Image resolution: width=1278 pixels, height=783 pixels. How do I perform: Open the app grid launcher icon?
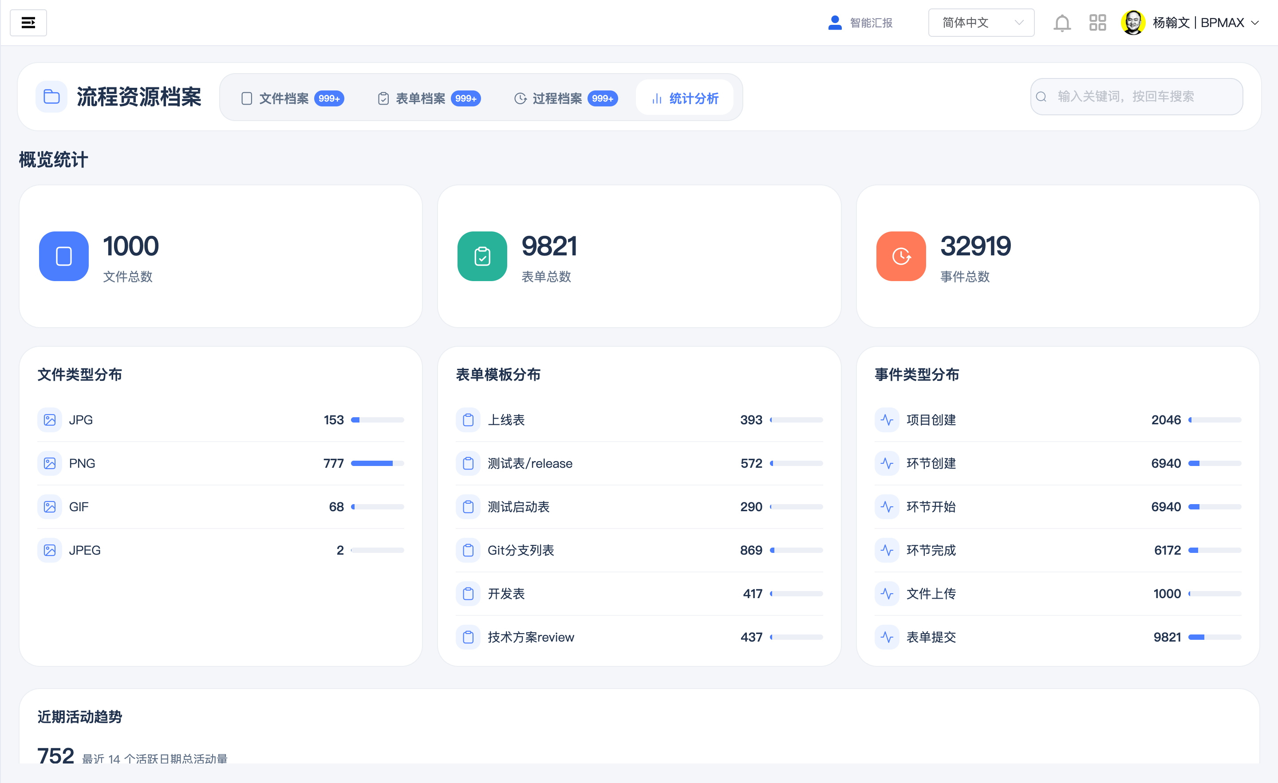coord(1097,22)
